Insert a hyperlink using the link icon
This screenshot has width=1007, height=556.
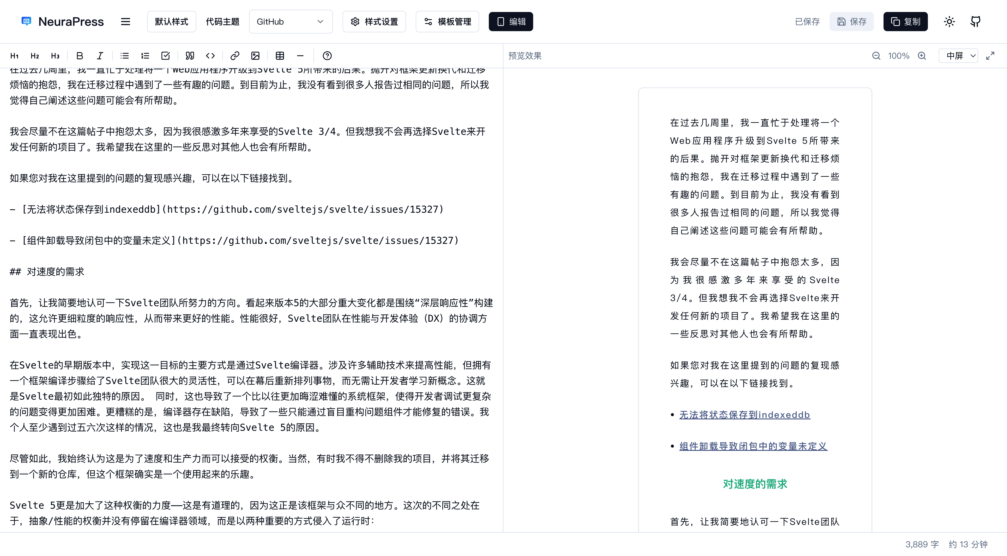click(235, 56)
